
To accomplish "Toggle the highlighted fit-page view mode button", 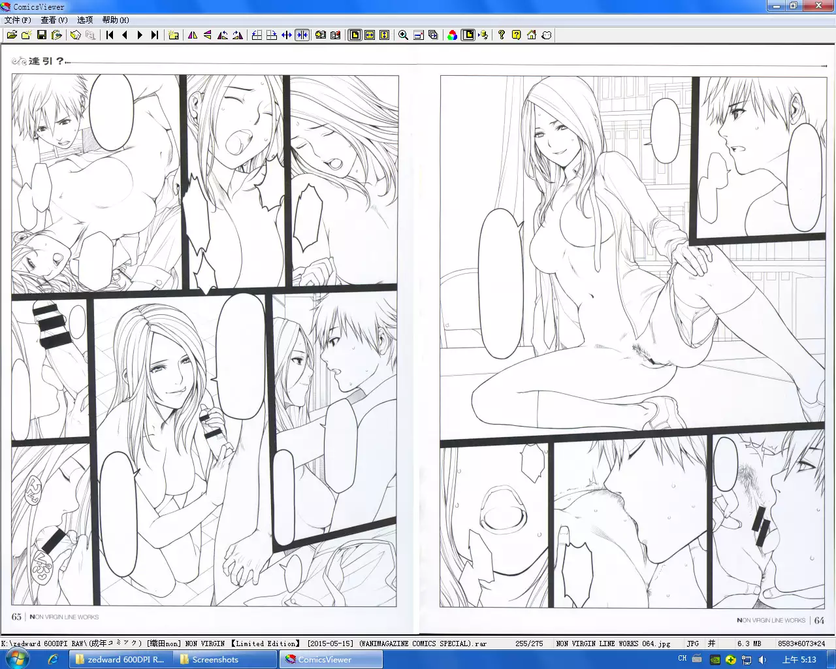I will (355, 35).
